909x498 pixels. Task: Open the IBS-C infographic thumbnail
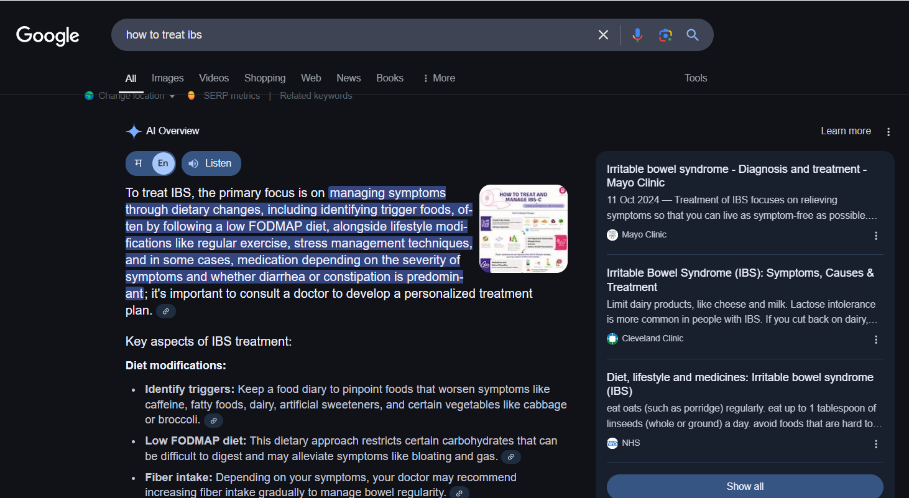point(524,229)
